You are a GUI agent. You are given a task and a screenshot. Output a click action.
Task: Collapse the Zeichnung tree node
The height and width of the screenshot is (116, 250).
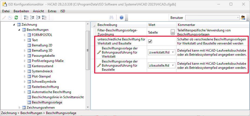tap(14, 25)
